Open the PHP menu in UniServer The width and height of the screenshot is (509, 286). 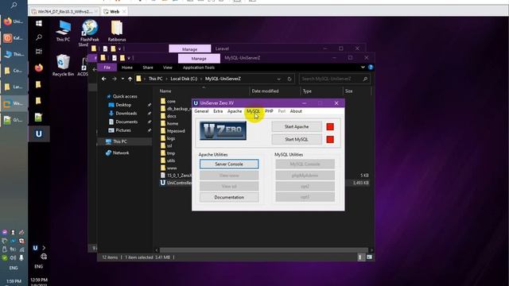269,111
